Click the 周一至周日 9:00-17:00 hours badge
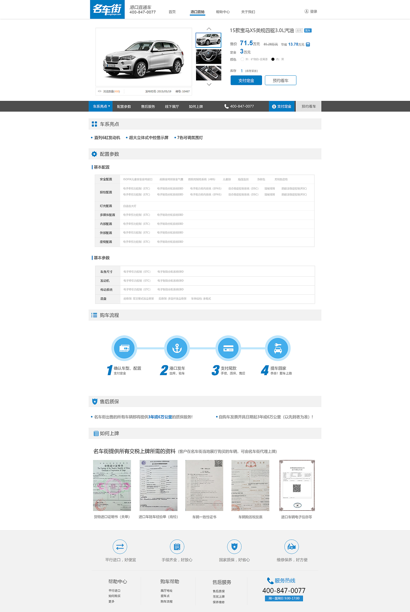This screenshot has height=612, width=410. click(x=284, y=598)
